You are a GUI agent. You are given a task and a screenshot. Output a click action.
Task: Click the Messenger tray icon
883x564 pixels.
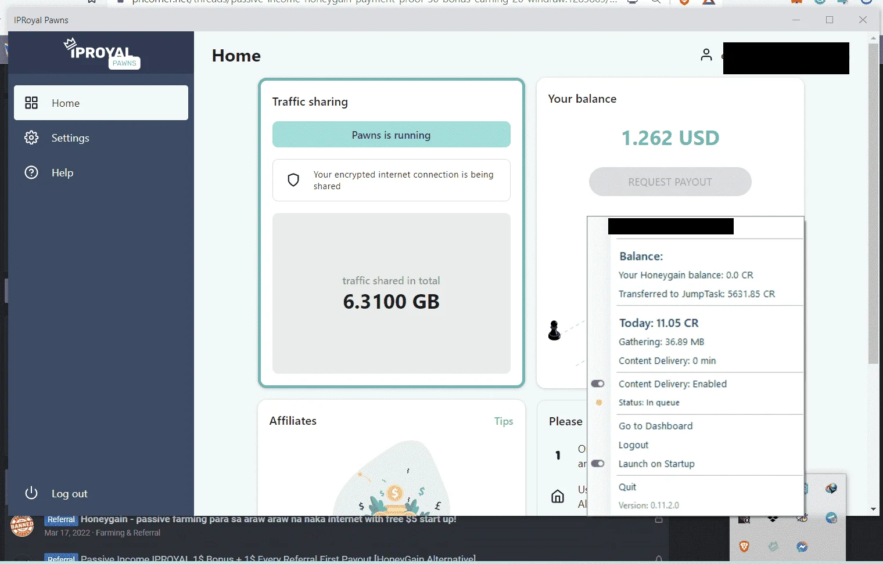click(x=802, y=547)
